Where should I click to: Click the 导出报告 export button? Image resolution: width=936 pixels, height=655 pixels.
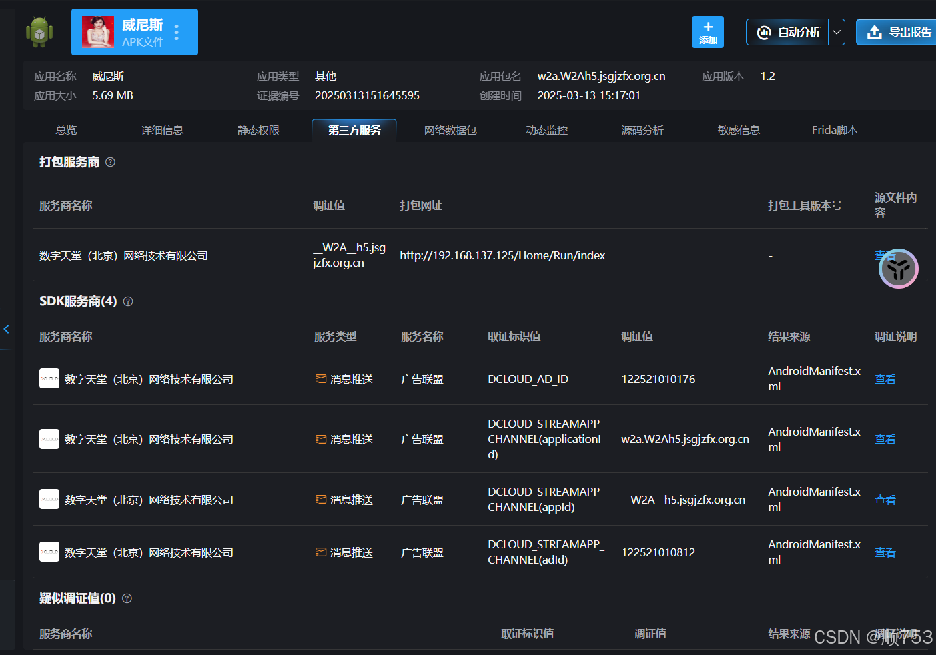click(897, 32)
